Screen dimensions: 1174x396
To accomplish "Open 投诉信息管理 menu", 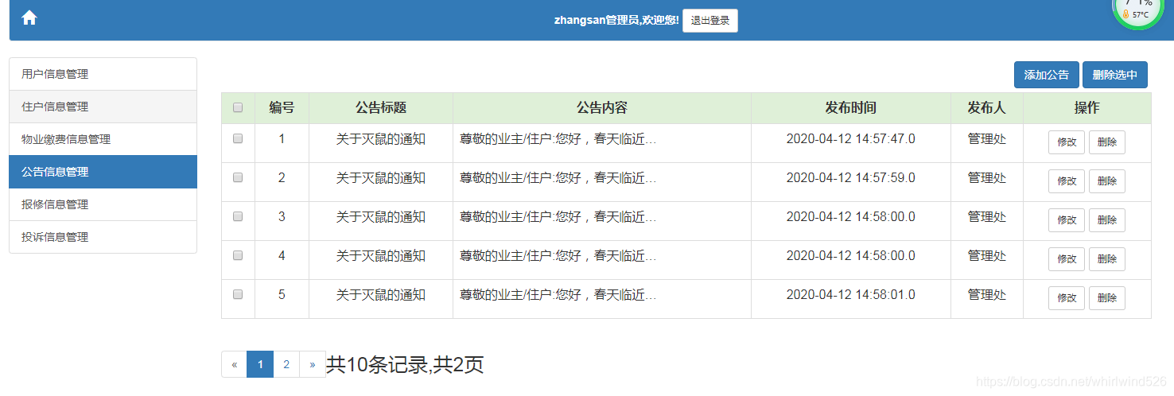I will (103, 237).
